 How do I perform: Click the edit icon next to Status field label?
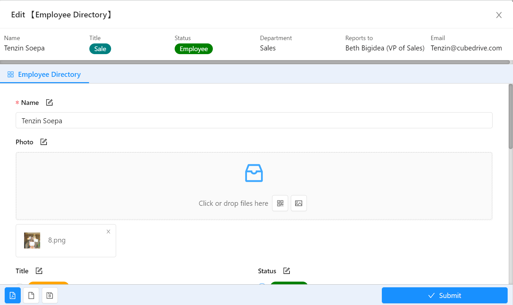[x=287, y=271]
